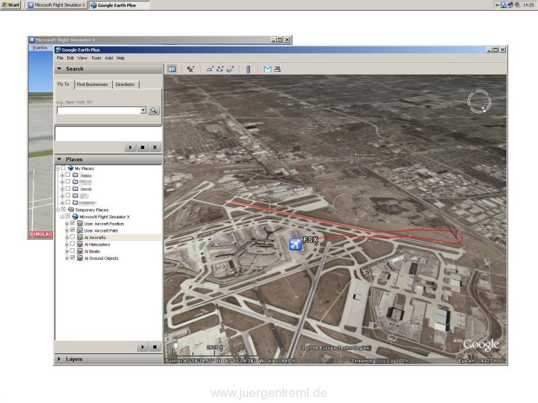Check the AI Aircrafts checkbox

click(x=73, y=237)
